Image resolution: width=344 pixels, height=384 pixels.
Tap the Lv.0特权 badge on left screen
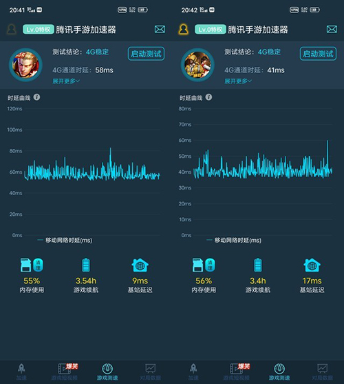coord(39,30)
